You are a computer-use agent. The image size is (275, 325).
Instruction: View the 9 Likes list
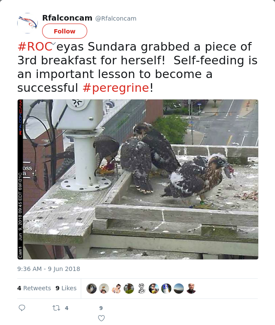(66, 288)
